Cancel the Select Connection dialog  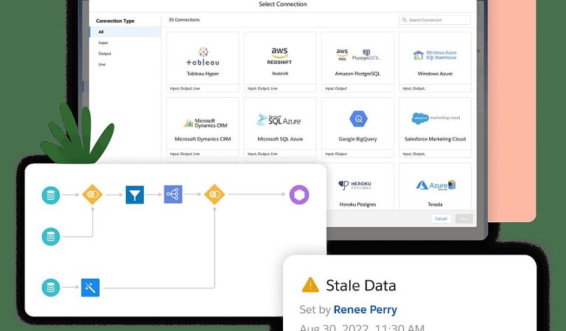click(441, 218)
